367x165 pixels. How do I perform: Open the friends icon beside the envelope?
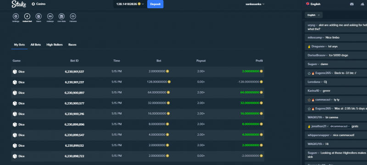pos(363,4)
